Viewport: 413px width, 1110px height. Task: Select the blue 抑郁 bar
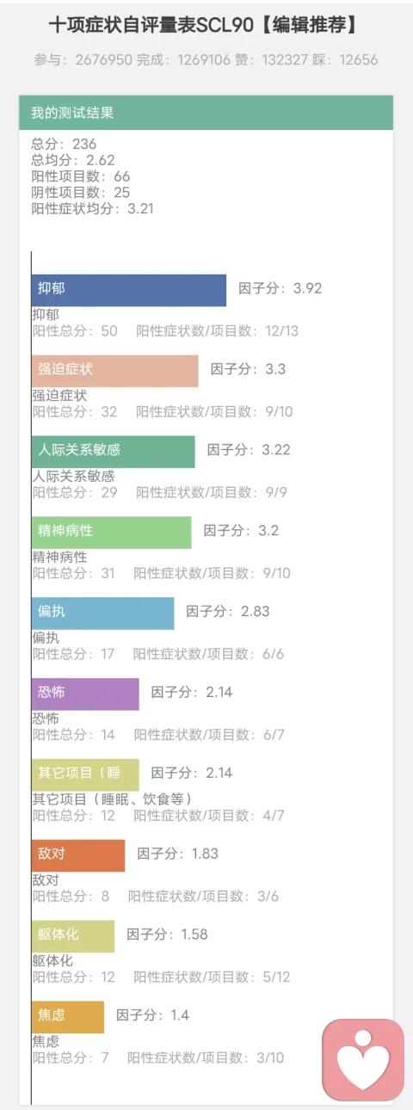coord(129,290)
